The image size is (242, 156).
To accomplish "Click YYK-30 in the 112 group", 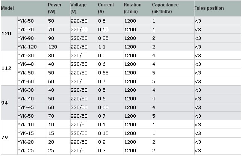I will pyautogui.click(x=26, y=56).
